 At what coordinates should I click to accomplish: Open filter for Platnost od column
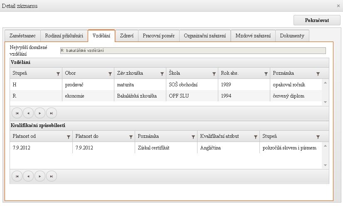(69, 137)
